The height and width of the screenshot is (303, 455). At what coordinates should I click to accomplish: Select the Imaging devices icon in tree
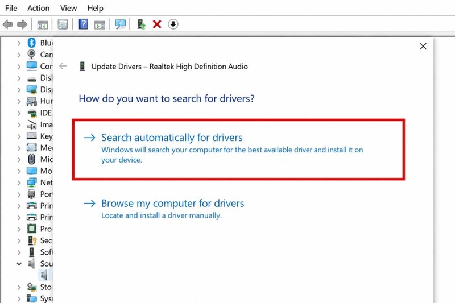(32, 124)
